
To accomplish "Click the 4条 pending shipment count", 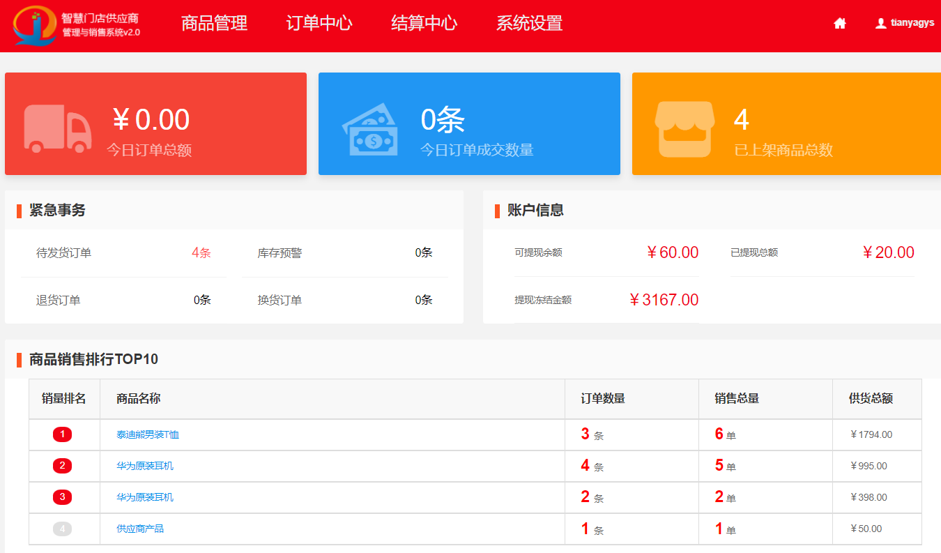I will click(201, 252).
